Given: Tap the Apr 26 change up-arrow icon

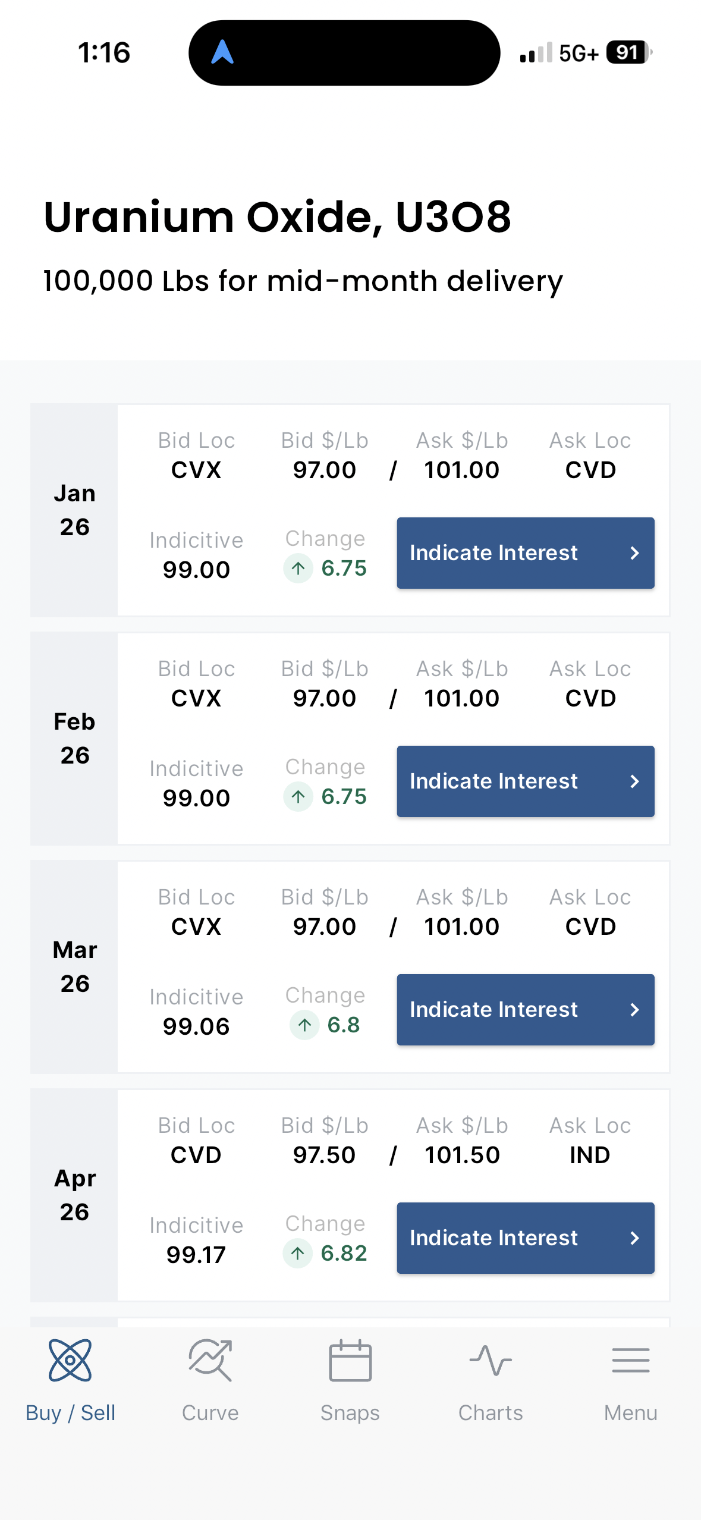Looking at the screenshot, I should (298, 1254).
